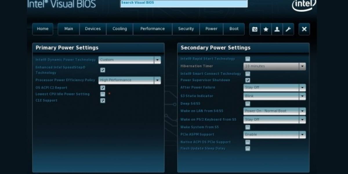Click the Intel logo
Image resolution: width=348 pixels, height=174 pixels.
pos(304,5)
